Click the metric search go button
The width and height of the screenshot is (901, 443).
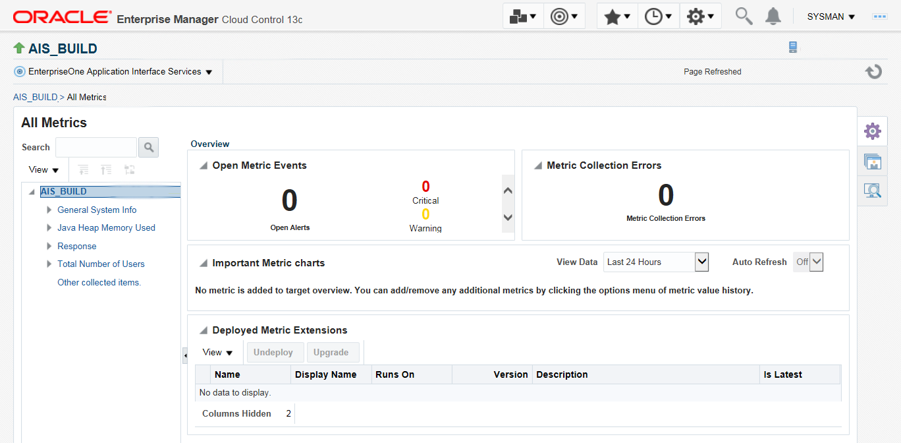148,147
